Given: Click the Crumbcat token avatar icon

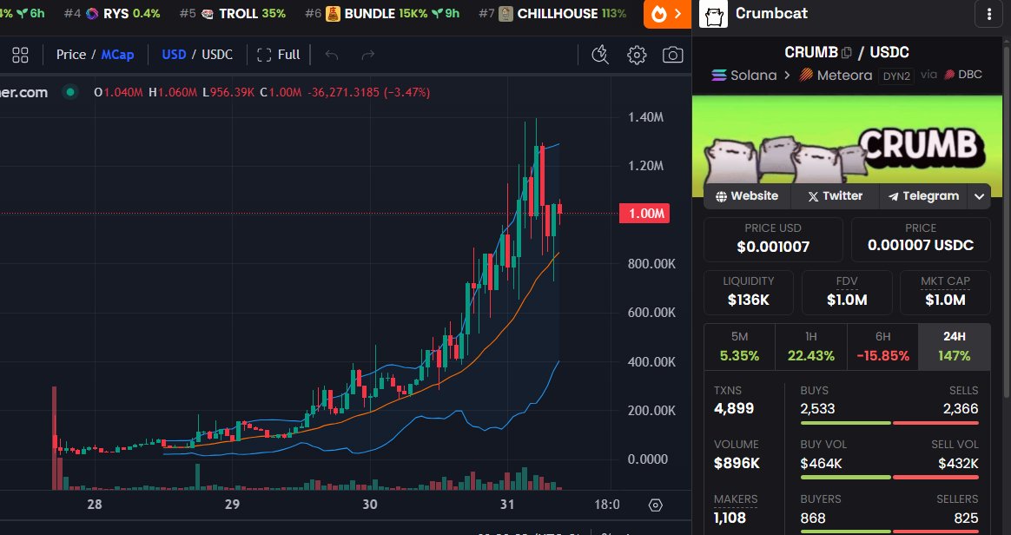Looking at the screenshot, I should click(x=713, y=14).
